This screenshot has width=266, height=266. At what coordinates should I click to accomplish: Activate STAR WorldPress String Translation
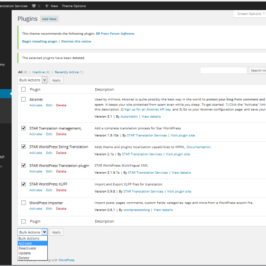pyautogui.click(x=35, y=153)
